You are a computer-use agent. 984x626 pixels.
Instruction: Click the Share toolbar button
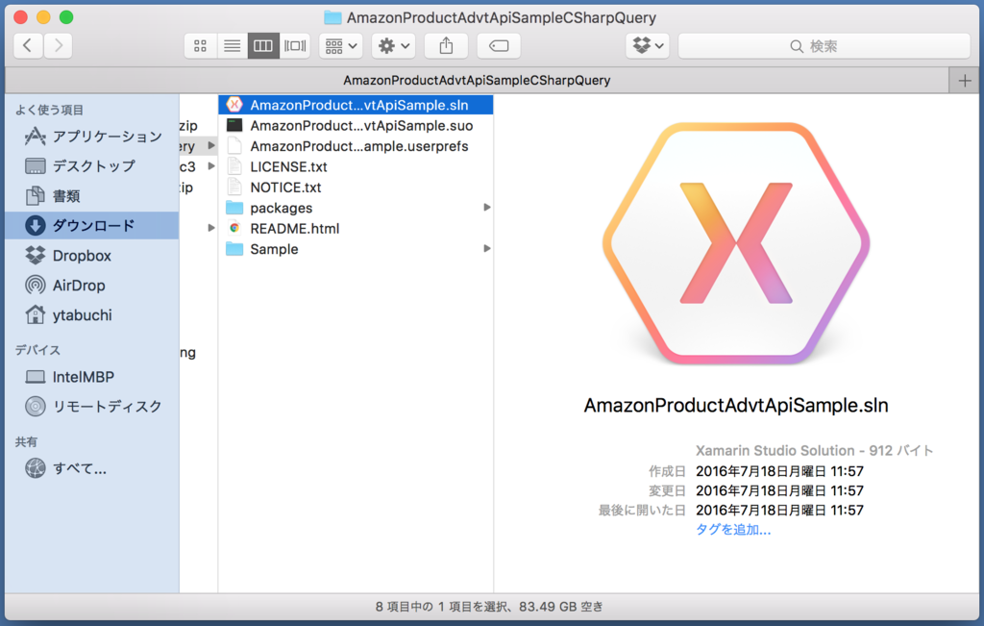[446, 46]
